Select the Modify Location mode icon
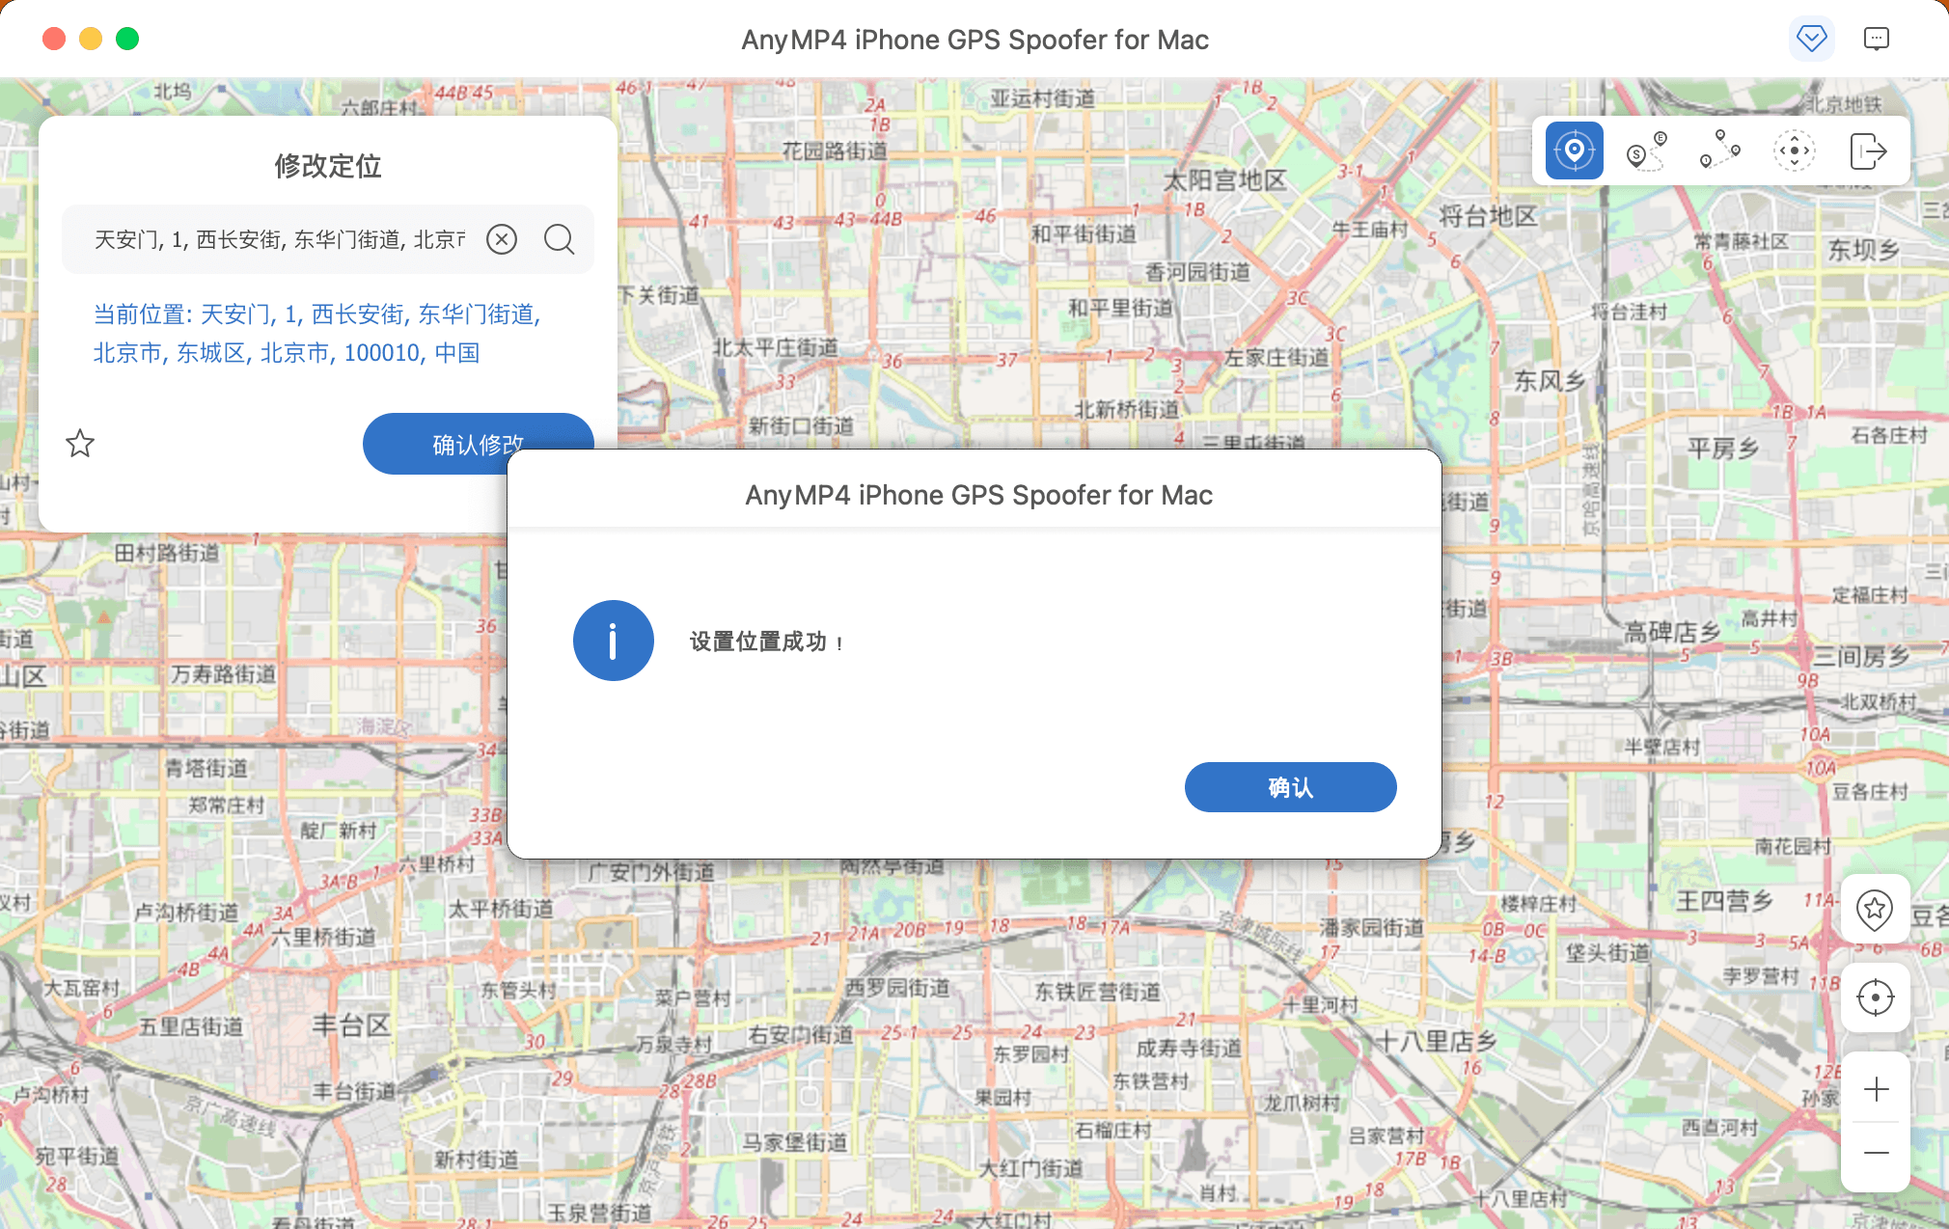The width and height of the screenshot is (1949, 1229). coord(1574,150)
